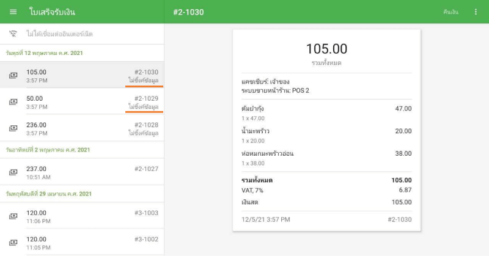489x256 pixels.
Task: Click the cashier เจ้าของ line
Action: (x=265, y=82)
